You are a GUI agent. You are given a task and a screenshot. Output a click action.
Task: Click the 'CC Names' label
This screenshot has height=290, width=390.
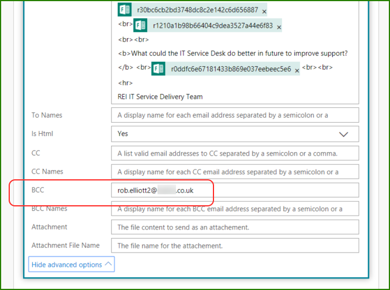click(47, 171)
